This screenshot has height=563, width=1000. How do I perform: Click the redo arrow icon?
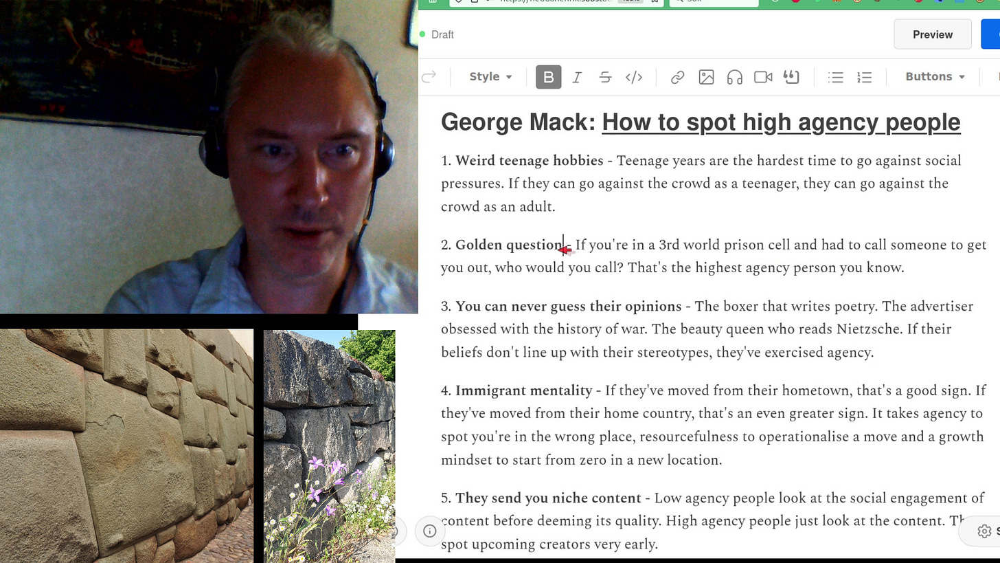[429, 77]
